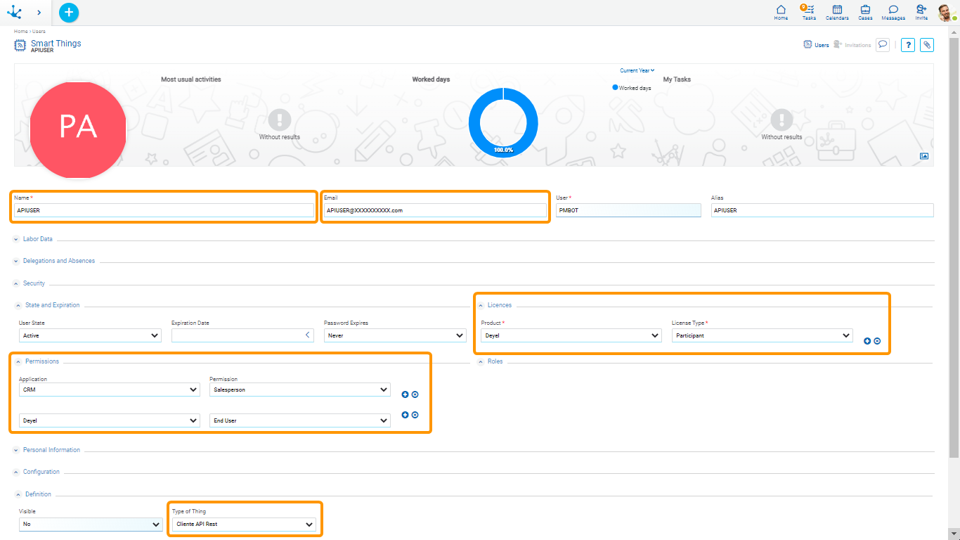The width and height of the screenshot is (960, 540).
Task: Open the Calendars icon
Action: click(837, 12)
